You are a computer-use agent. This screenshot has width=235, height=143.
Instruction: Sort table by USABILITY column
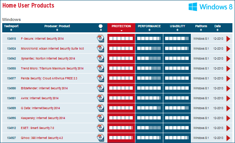point(178,28)
